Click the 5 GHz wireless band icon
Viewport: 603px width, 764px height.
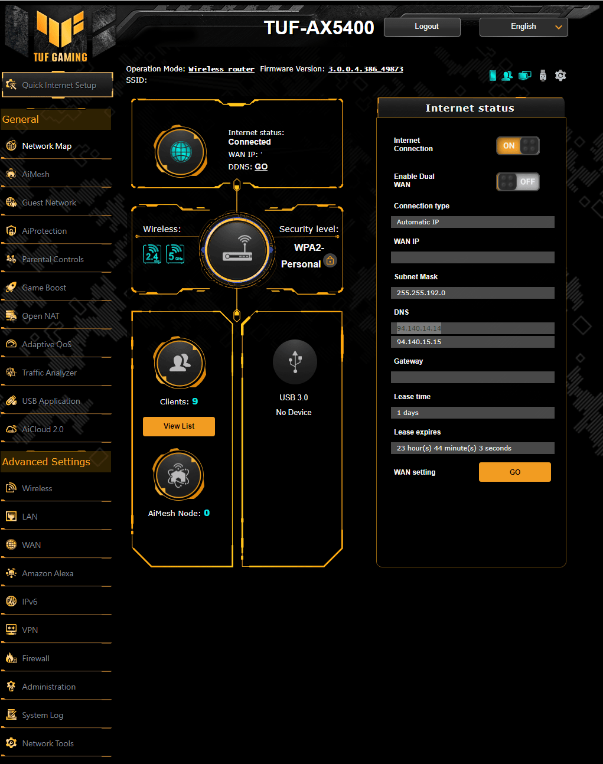point(175,254)
